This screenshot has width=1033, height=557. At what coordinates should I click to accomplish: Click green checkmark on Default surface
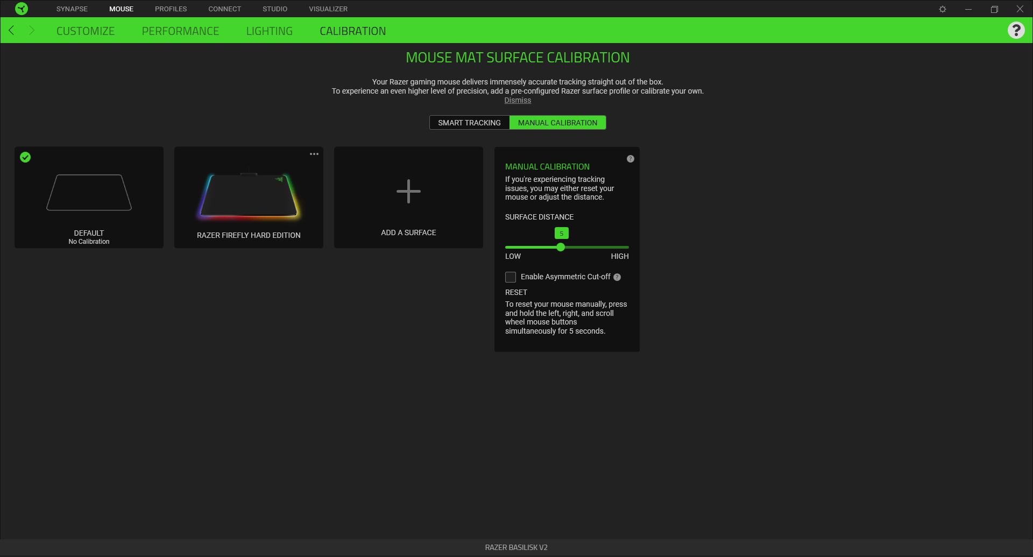pos(25,157)
